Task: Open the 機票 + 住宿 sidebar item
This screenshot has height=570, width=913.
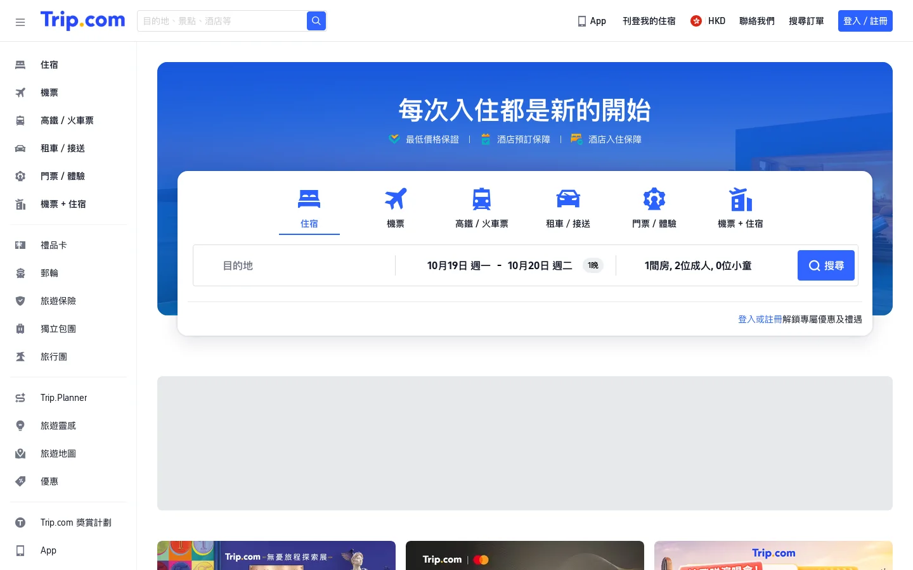Action: tap(68, 204)
